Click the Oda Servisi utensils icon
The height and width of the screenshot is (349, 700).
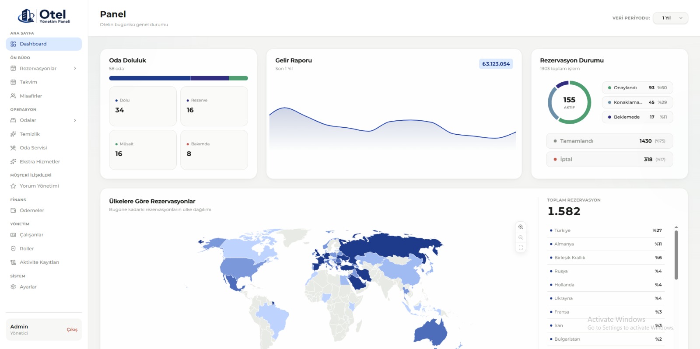(x=13, y=148)
